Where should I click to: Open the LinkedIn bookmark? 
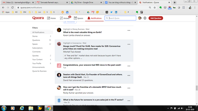pos(116,12)
